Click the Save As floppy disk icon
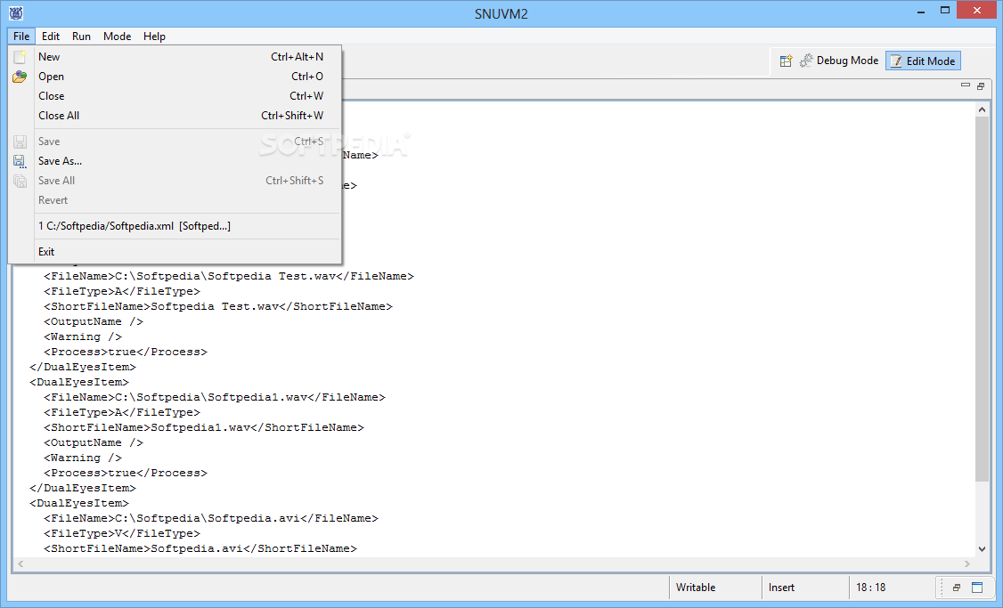Viewport: 1003px width, 608px height. [20, 161]
